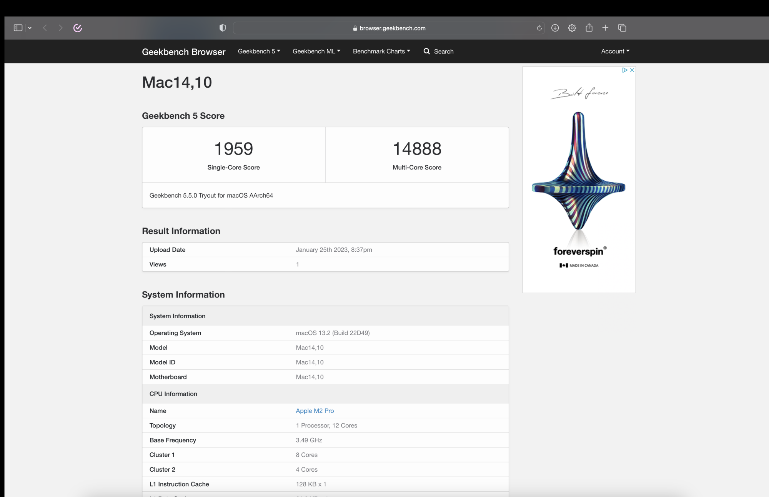Show the downloads icon
This screenshot has height=497, width=769.
pyautogui.click(x=555, y=28)
